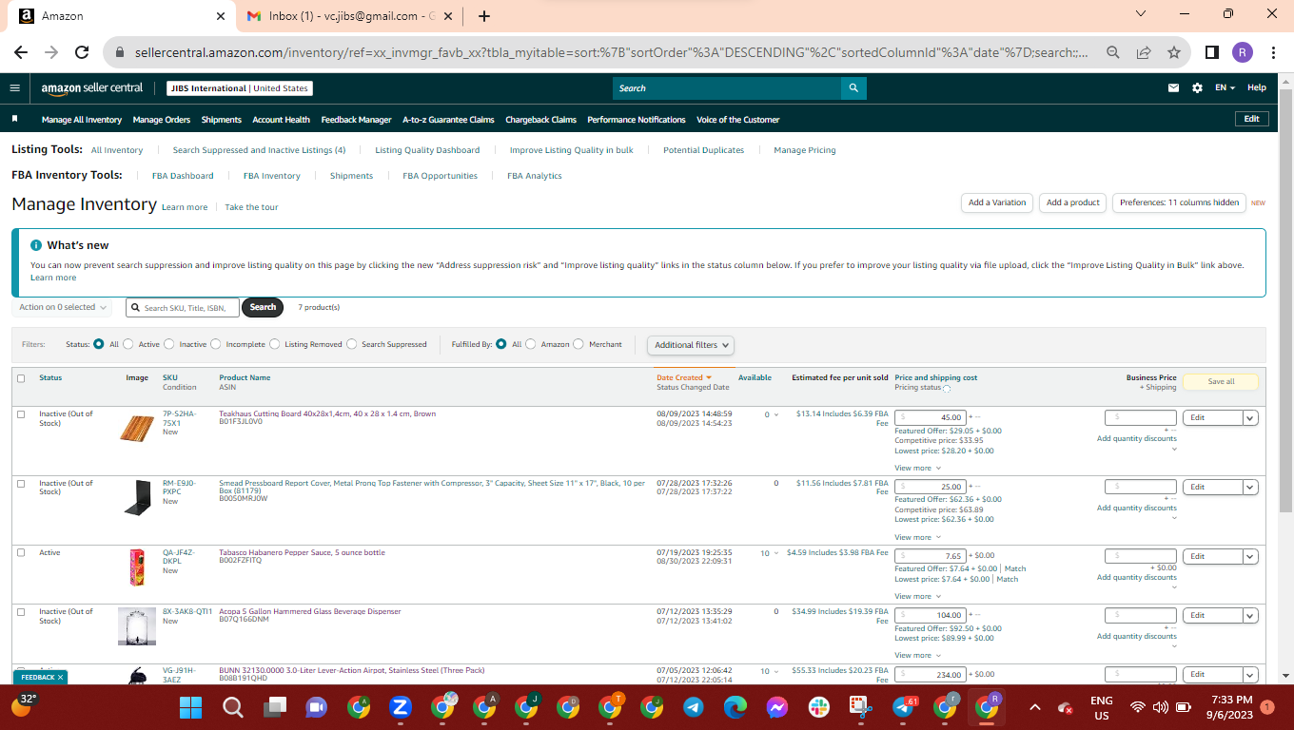Image resolution: width=1294 pixels, height=730 pixels.
Task: Open Account Health in the navigation bar
Action: click(282, 120)
